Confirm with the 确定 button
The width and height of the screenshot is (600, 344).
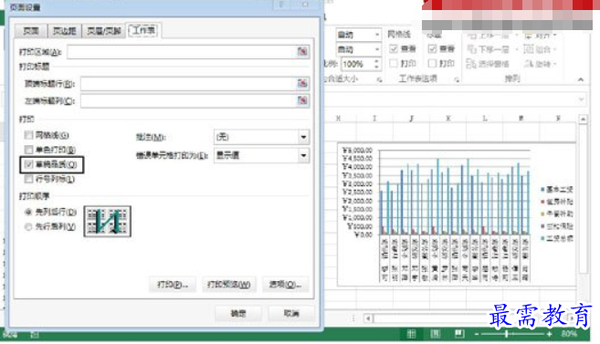click(x=238, y=313)
